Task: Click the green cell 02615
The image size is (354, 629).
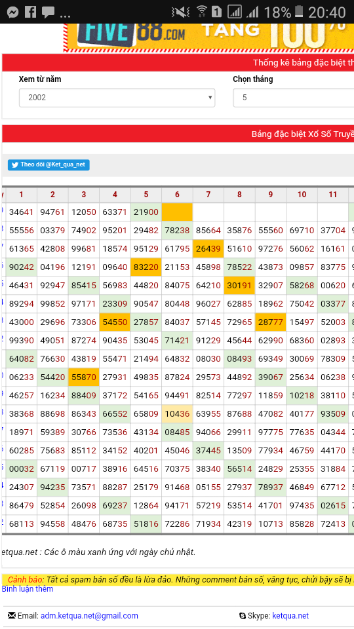Action: click(x=333, y=506)
